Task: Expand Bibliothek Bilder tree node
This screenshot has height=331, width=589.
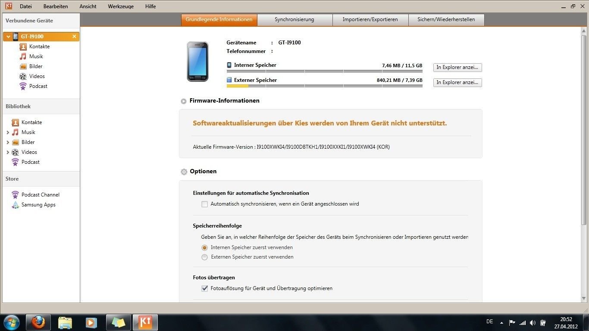Action: 8,142
